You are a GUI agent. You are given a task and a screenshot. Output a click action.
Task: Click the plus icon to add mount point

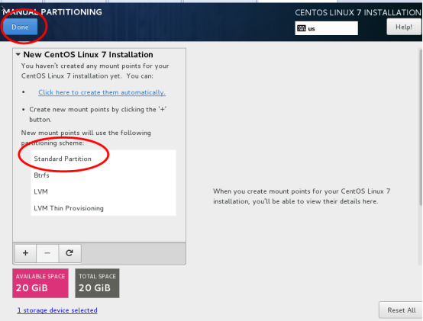coord(25,253)
